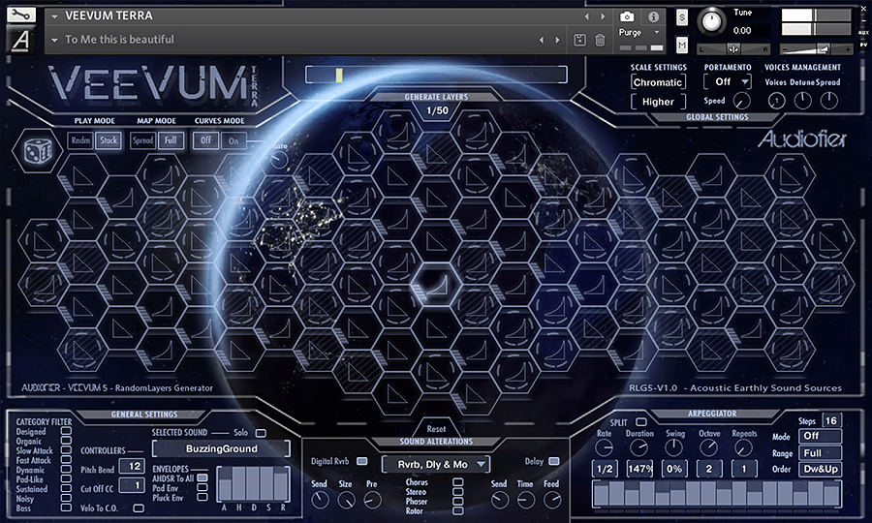Enable the arpeggiator SPLIT checkbox

(641, 422)
